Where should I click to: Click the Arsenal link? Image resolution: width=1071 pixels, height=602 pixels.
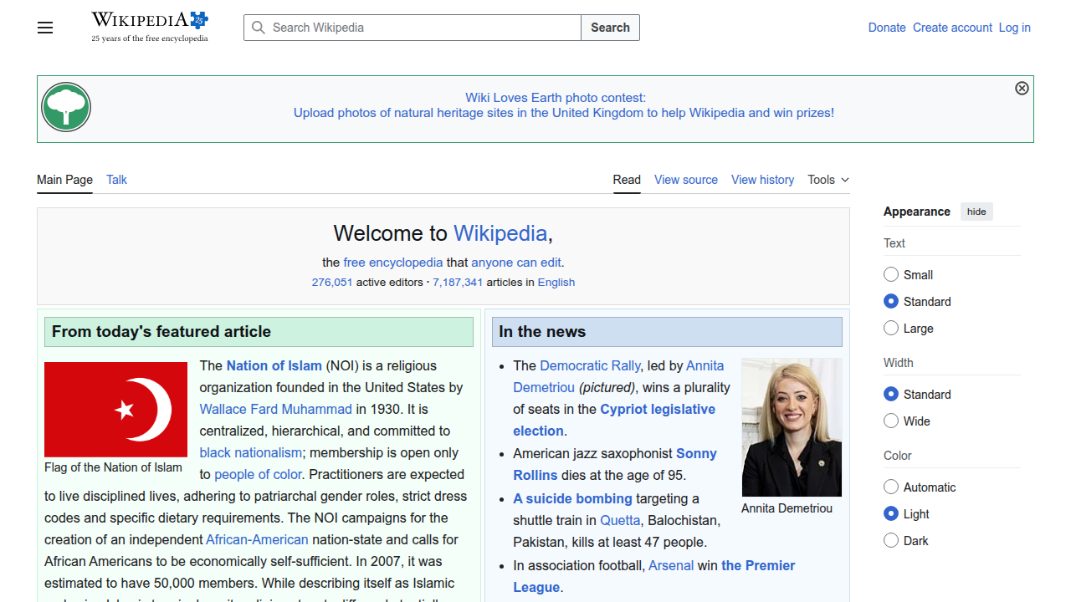671,565
